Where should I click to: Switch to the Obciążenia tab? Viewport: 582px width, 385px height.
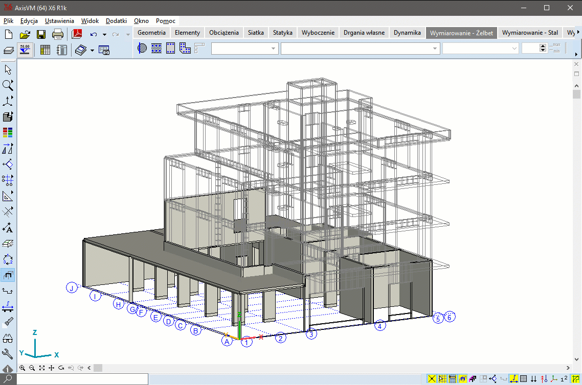click(x=224, y=33)
